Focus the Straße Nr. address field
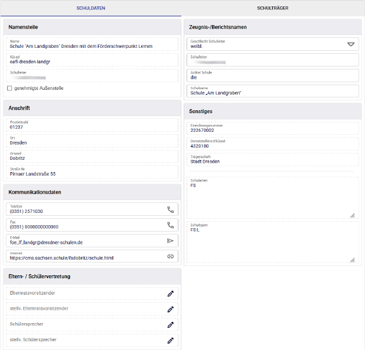 coord(92,172)
